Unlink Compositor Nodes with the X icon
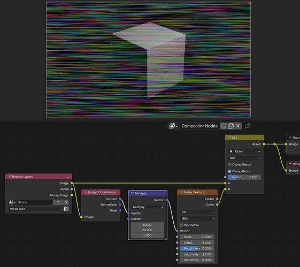Viewport: 300px width, 267px height. point(238,126)
